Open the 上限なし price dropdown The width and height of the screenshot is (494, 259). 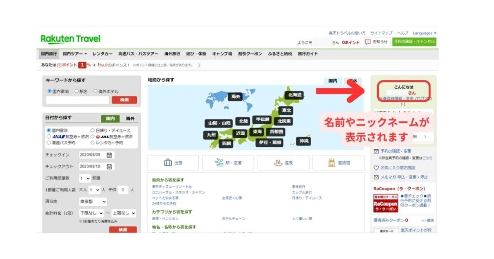[124, 213]
